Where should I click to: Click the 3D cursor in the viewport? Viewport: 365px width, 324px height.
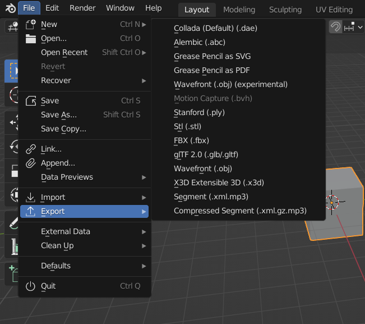[332, 202]
